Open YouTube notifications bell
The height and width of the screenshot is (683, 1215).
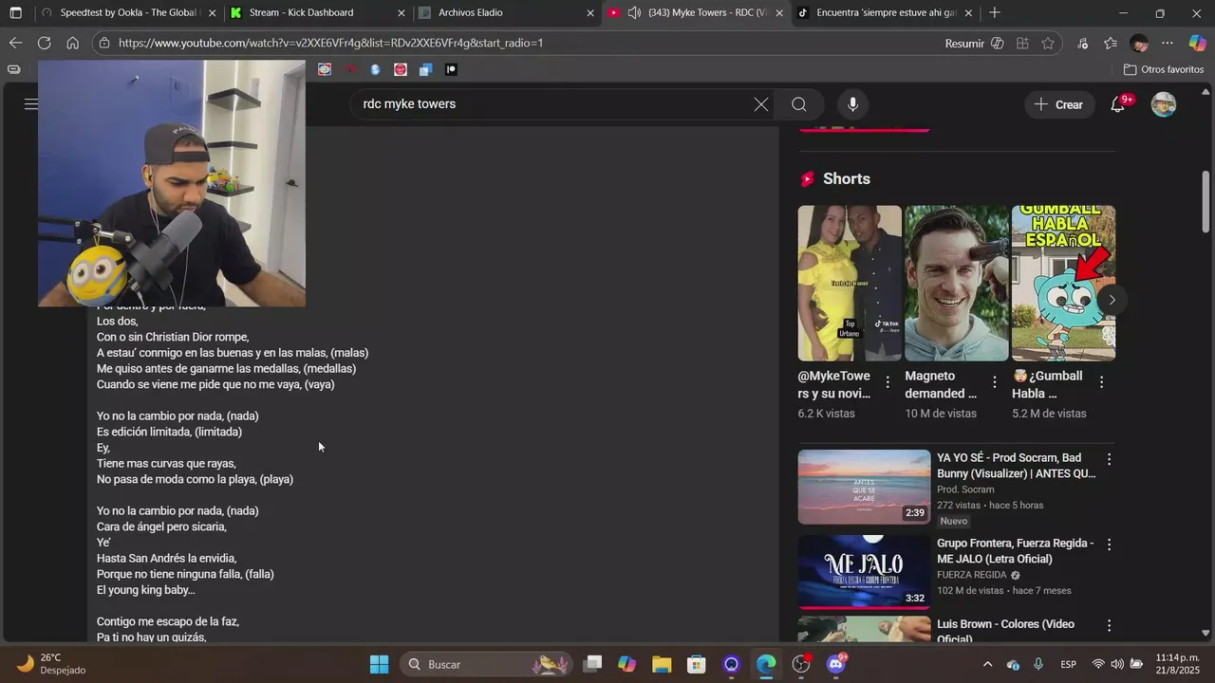[x=1118, y=104]
